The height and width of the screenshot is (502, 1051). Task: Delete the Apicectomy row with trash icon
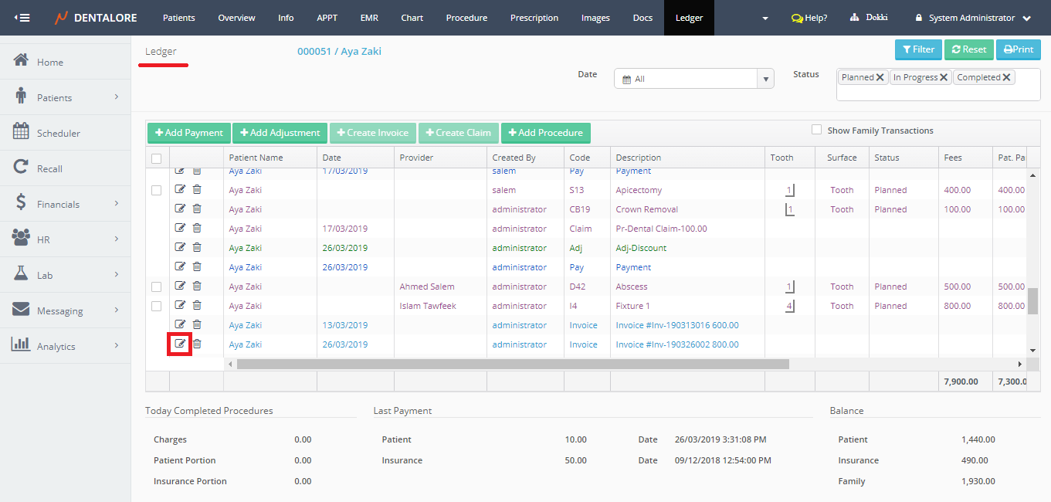[x=197, y=189]
